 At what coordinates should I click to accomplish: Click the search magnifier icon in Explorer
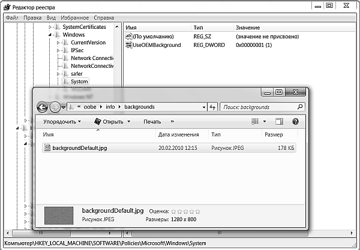point(301,107)
